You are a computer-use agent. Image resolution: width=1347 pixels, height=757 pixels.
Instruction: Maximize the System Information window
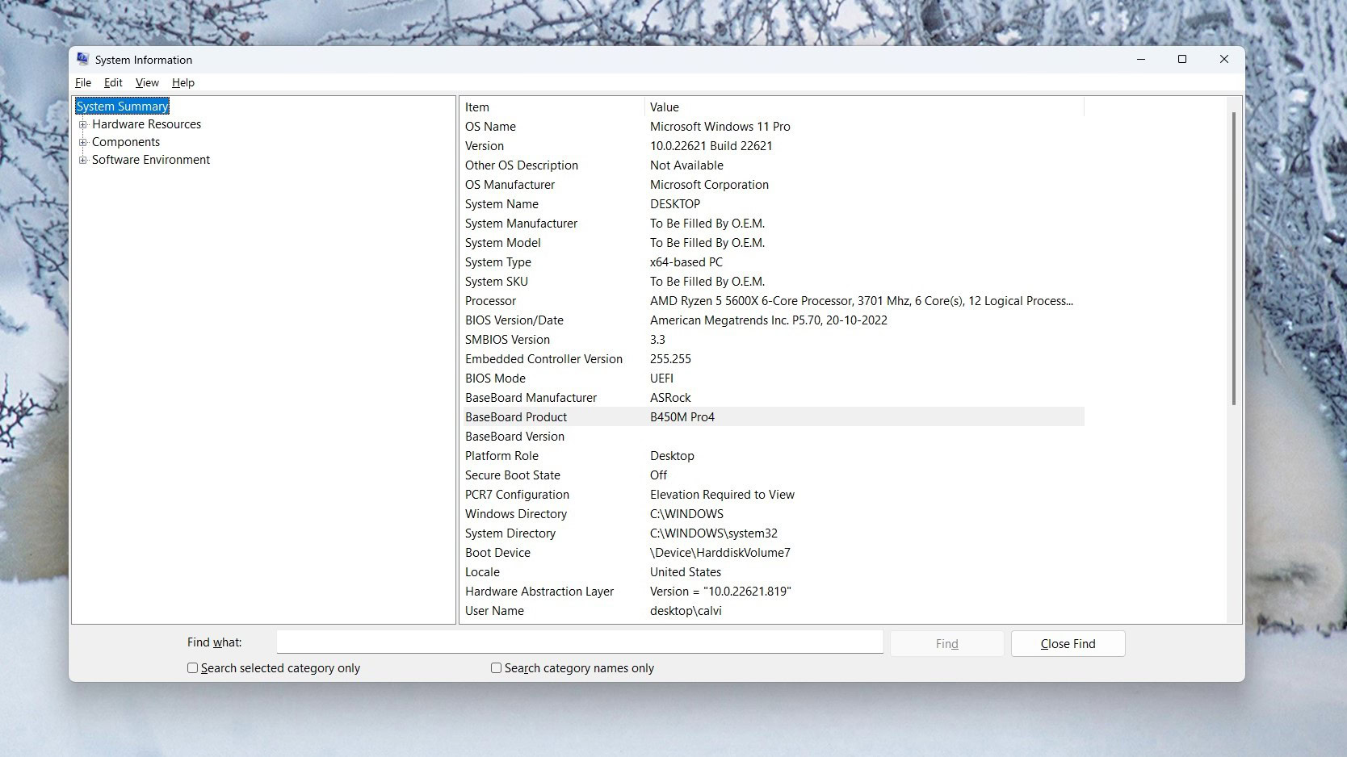coord(1182,59)
